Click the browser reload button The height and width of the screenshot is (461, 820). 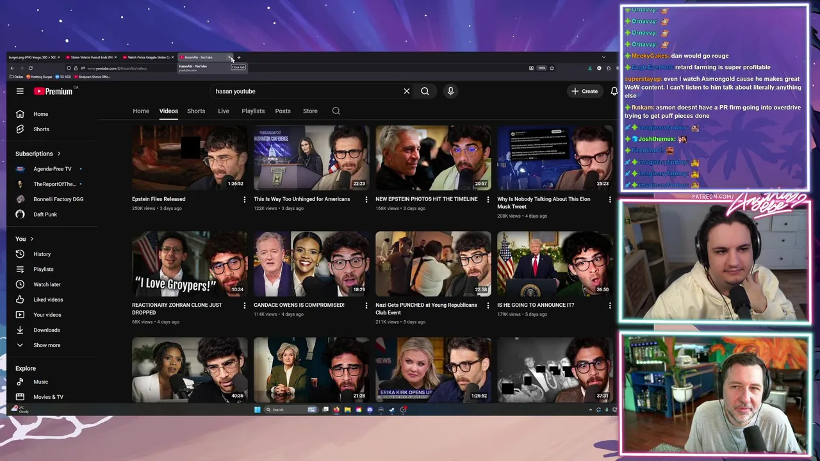[x=30, y=68]
